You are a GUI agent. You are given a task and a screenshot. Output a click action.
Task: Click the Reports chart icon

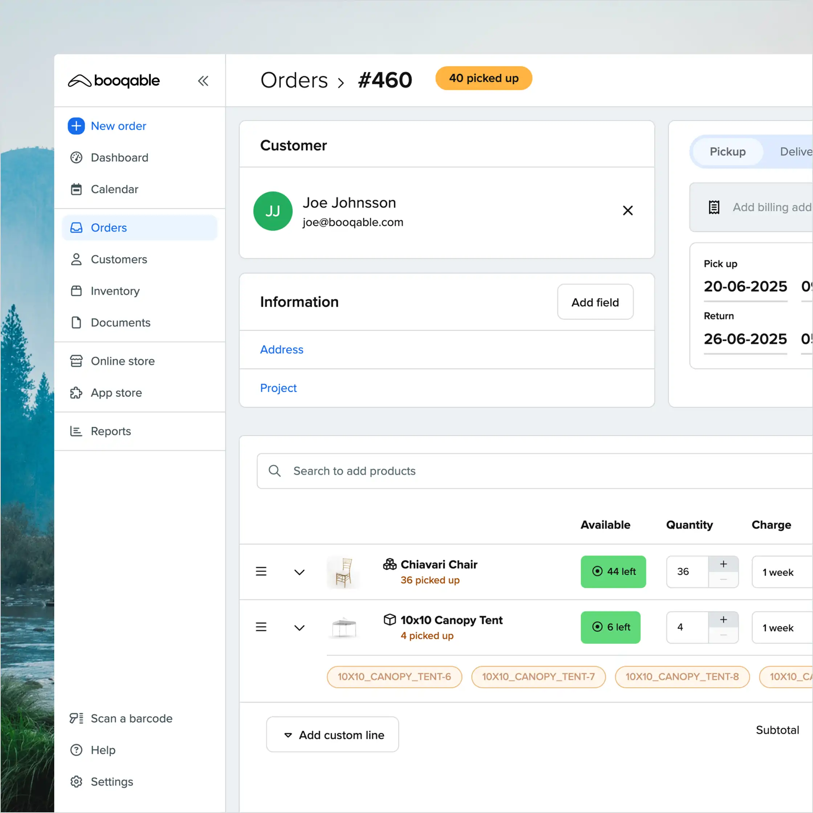click(76, 431)
